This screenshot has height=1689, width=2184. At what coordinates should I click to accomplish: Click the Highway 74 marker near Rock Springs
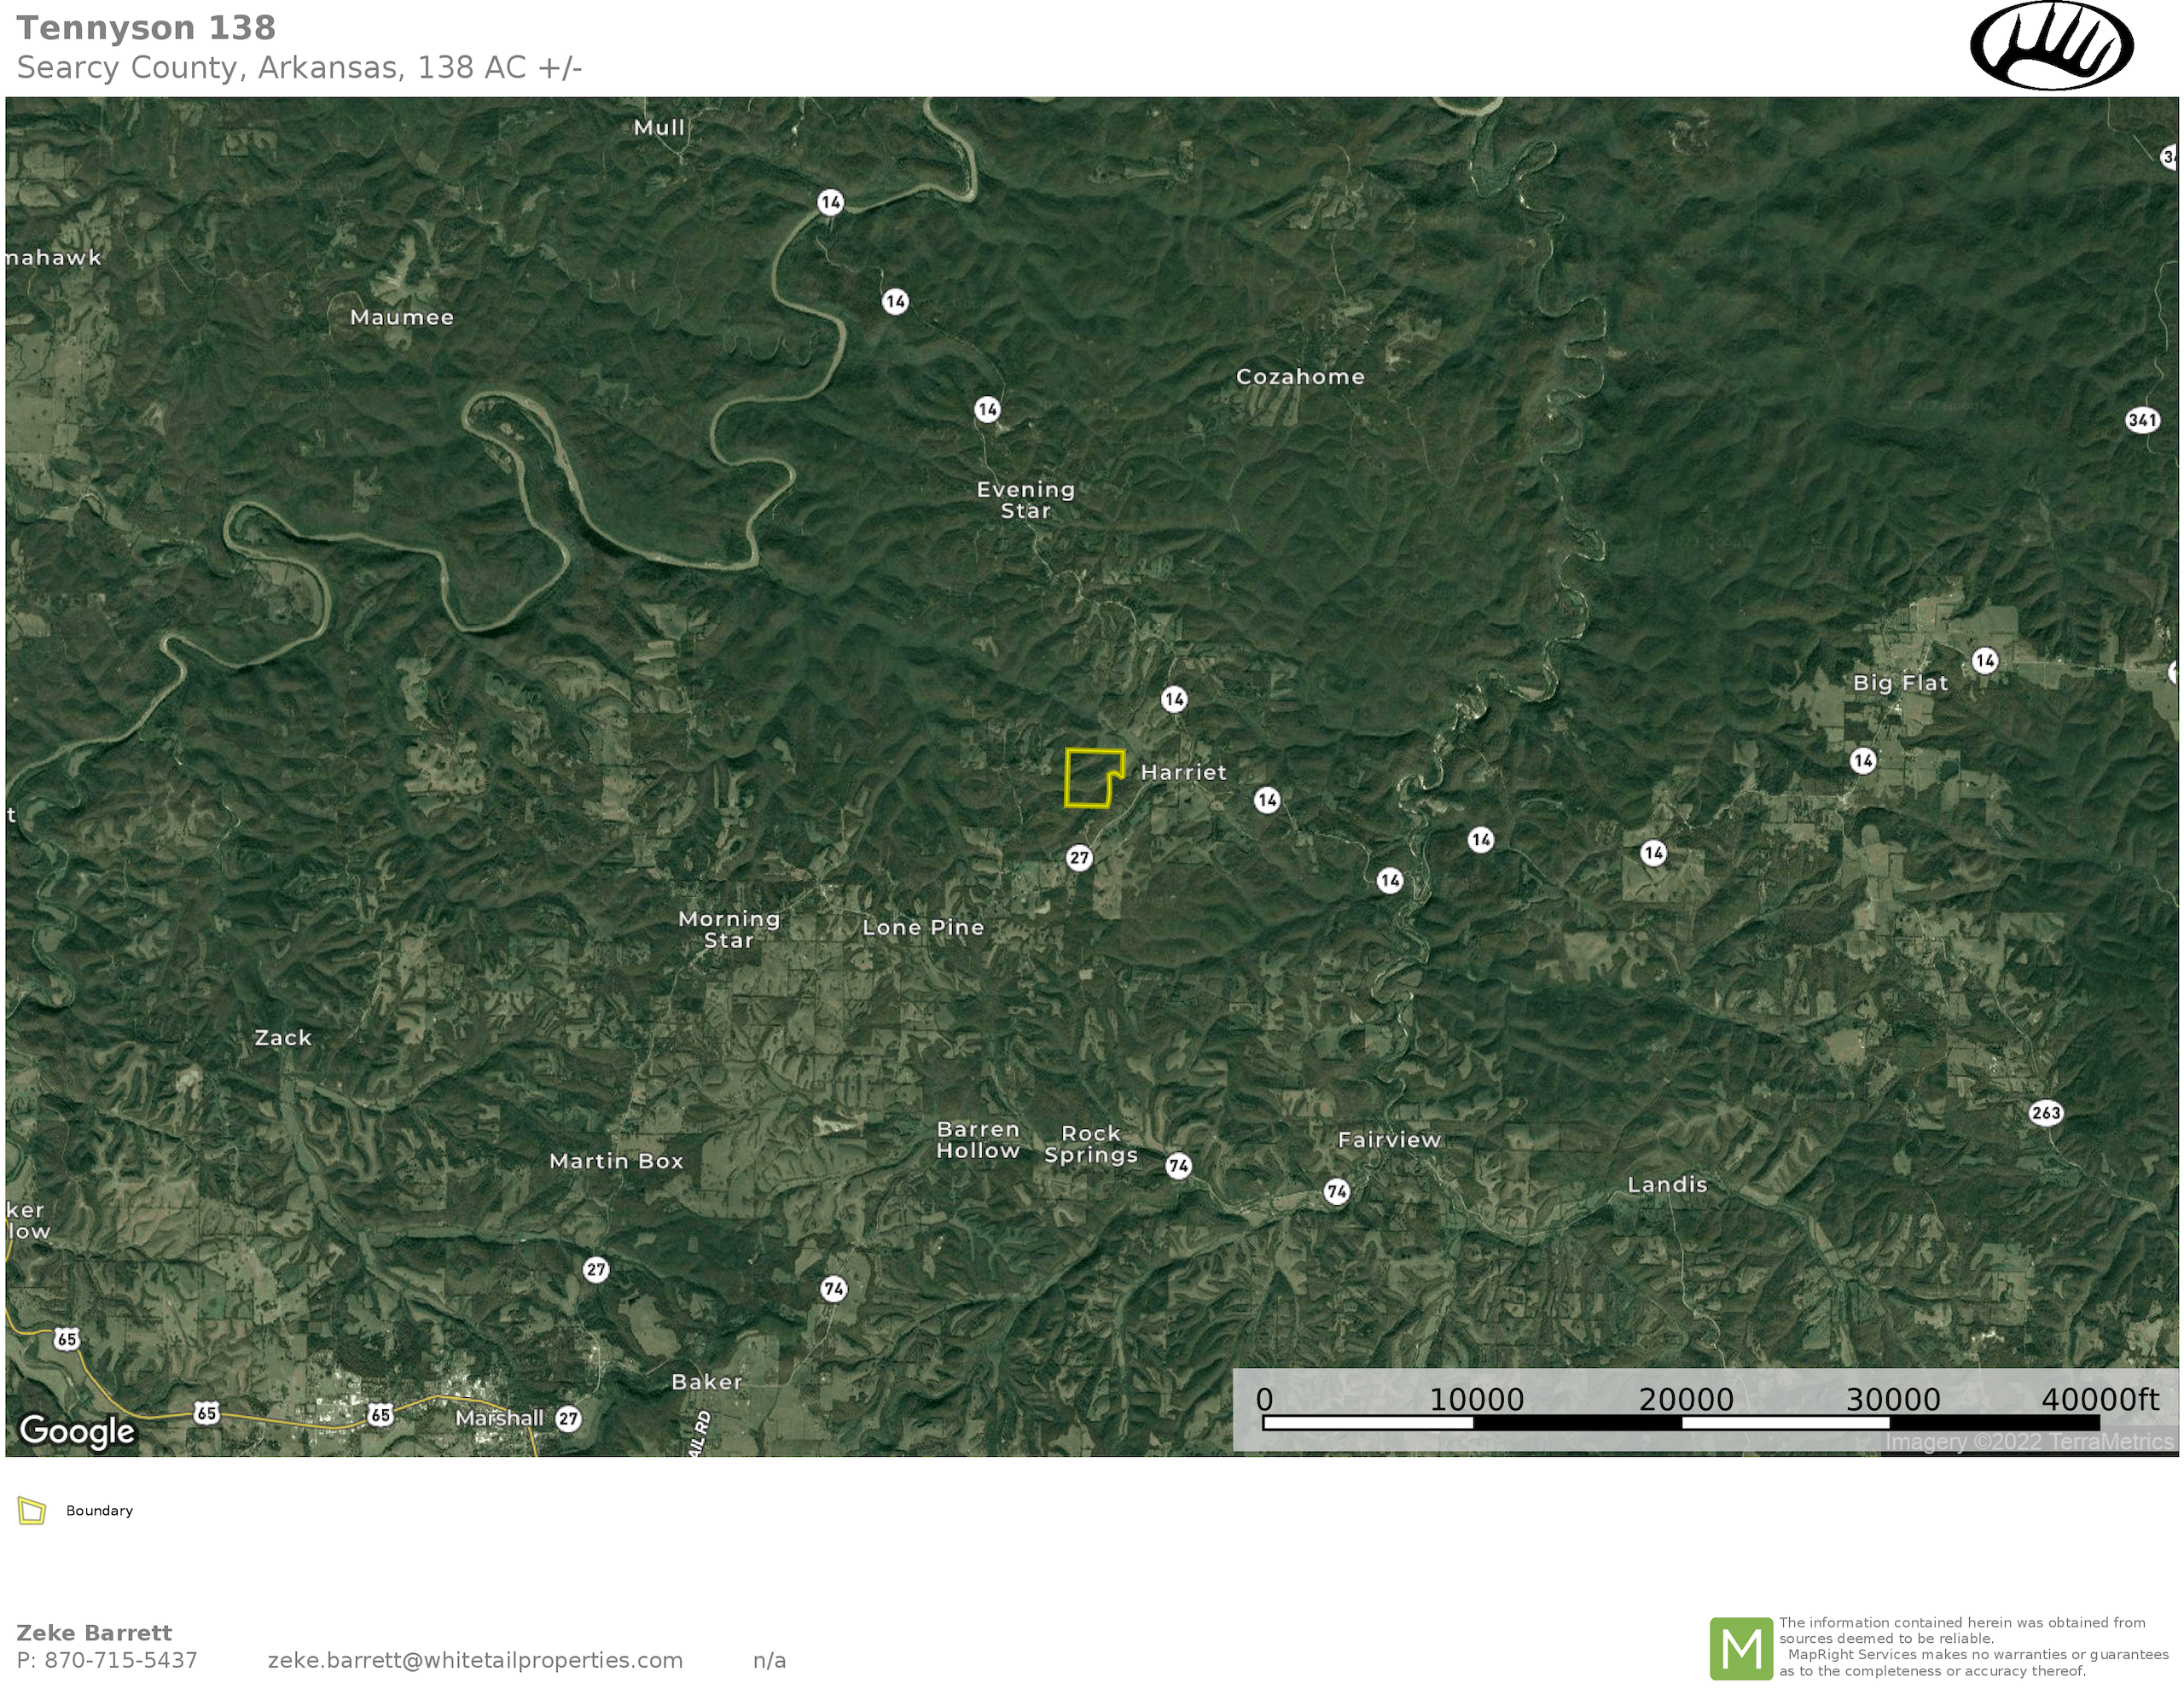(x=1179, y=1166)
